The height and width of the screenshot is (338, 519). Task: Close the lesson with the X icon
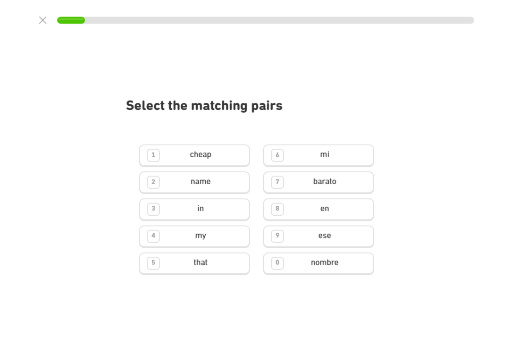(x=42, y=20)
